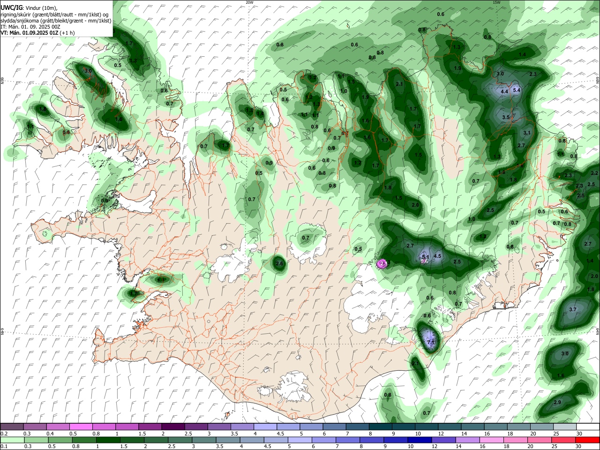Select the pale gray 25–30 snow legend swatch

[565, 427]
